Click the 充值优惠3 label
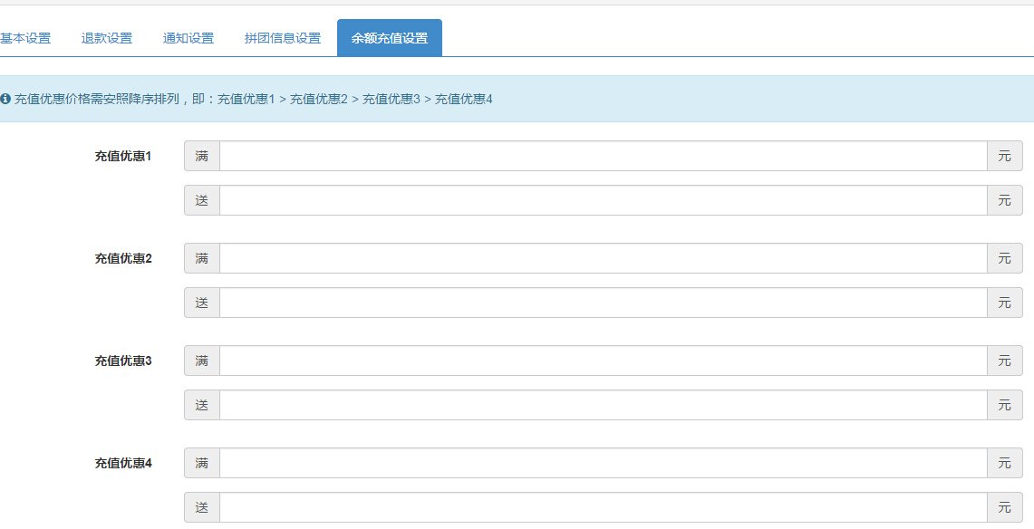Image resolution: width=1034 pixels, height=529 pixels. click(x=123, y=361)
